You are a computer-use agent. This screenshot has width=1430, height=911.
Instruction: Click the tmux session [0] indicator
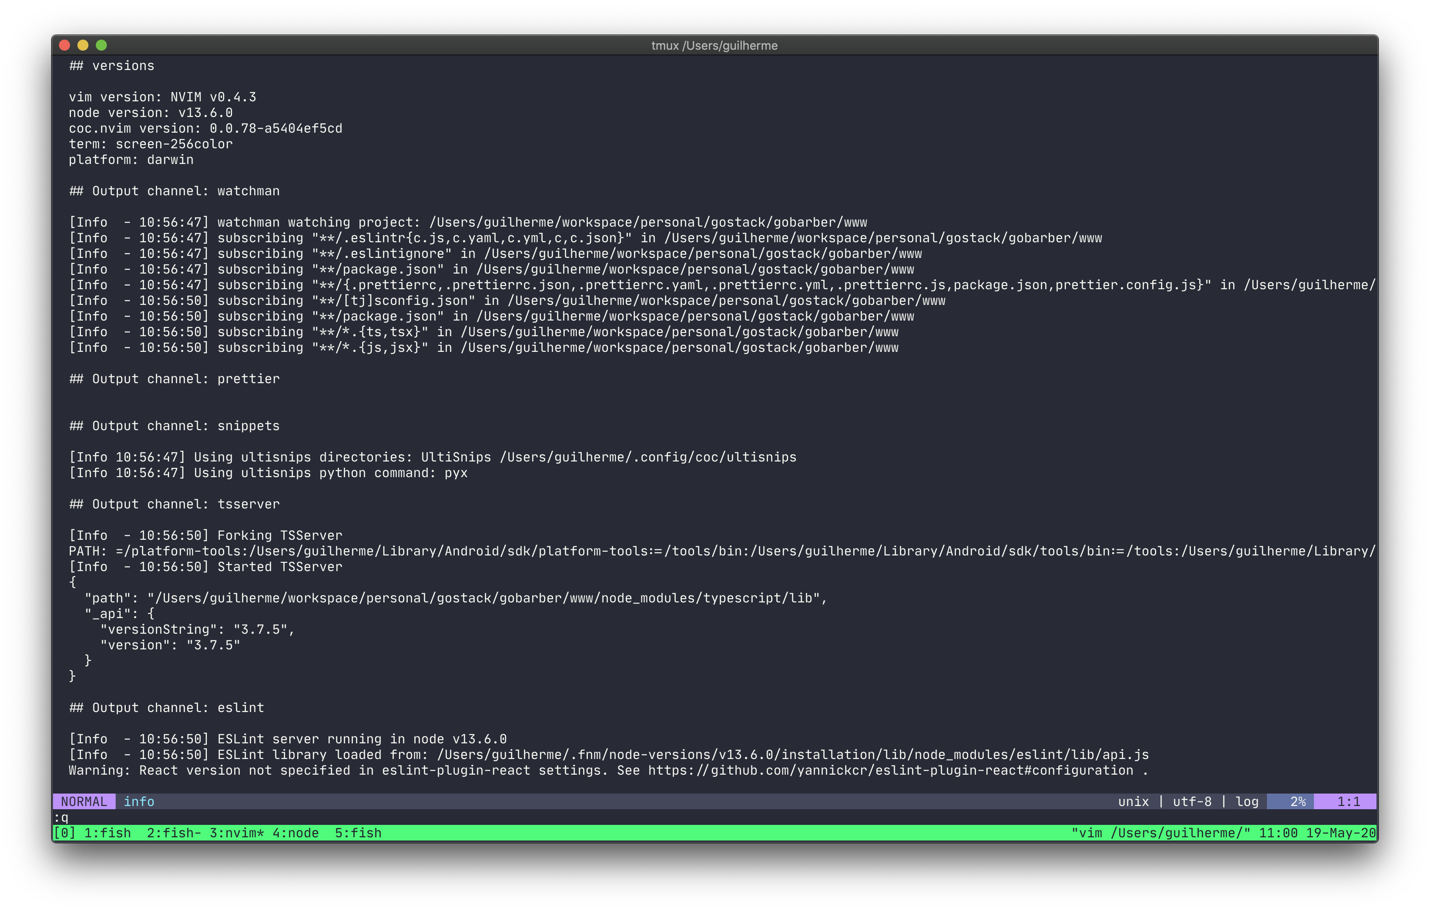coord(65,833)
